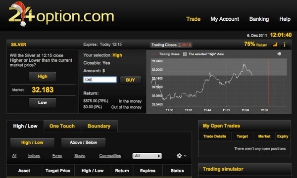Click the selected High area legend square
Screen dimensions: 297x178
click(185, 54)
